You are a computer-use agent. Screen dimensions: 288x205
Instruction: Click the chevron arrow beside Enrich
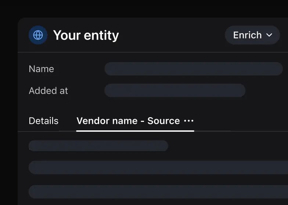click(269, 35)
